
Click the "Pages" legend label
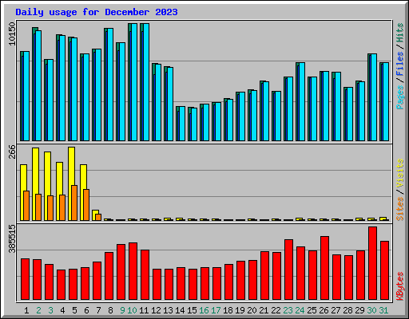[x=400, y=97]
